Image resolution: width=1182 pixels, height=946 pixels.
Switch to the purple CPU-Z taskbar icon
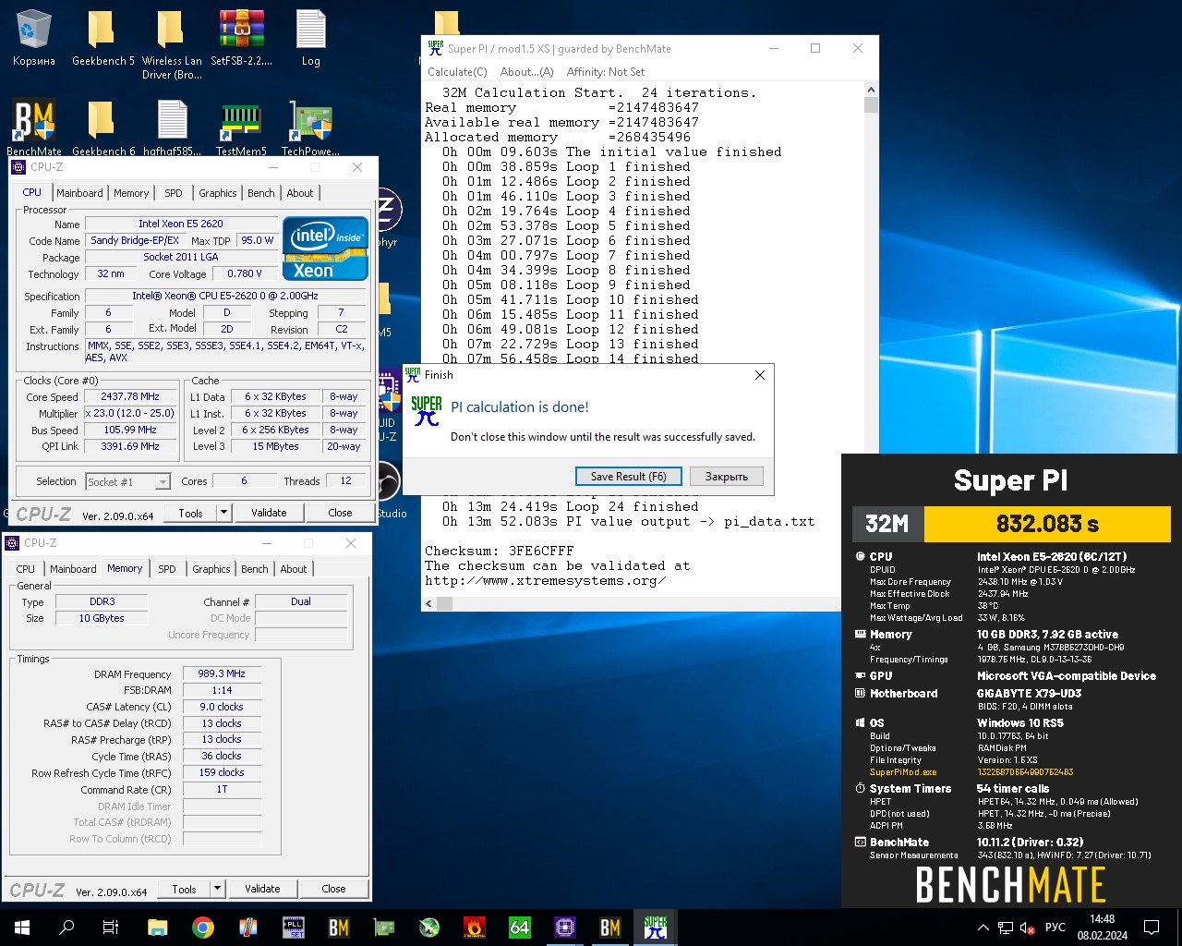click(x=564, y=928)
